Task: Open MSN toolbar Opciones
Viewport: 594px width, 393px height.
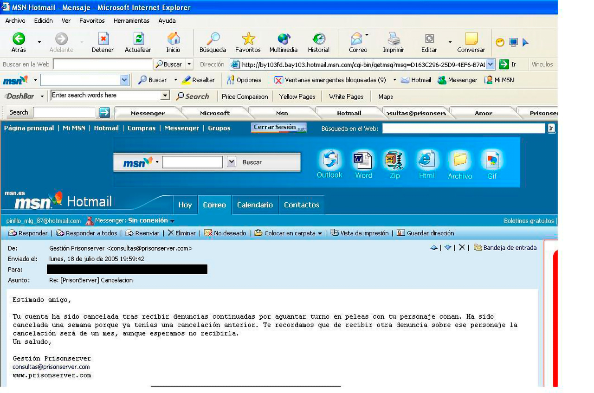Action: point(244,80)
